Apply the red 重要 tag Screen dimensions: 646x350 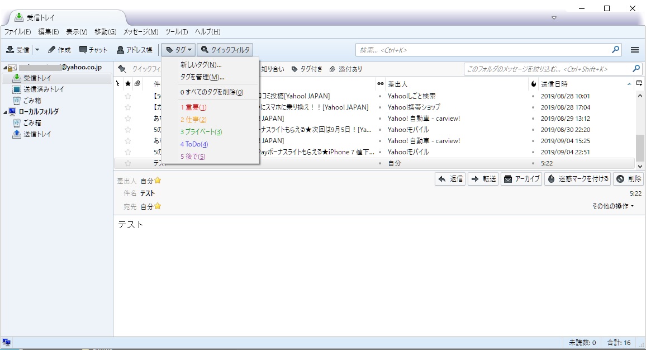click(x=193, y=107)
